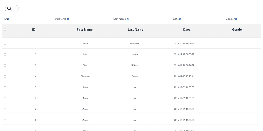The height and width of the screenshot is (131, 263).
Task: Check the select-all checkbox in table header
Action: (x=5, y=29)
